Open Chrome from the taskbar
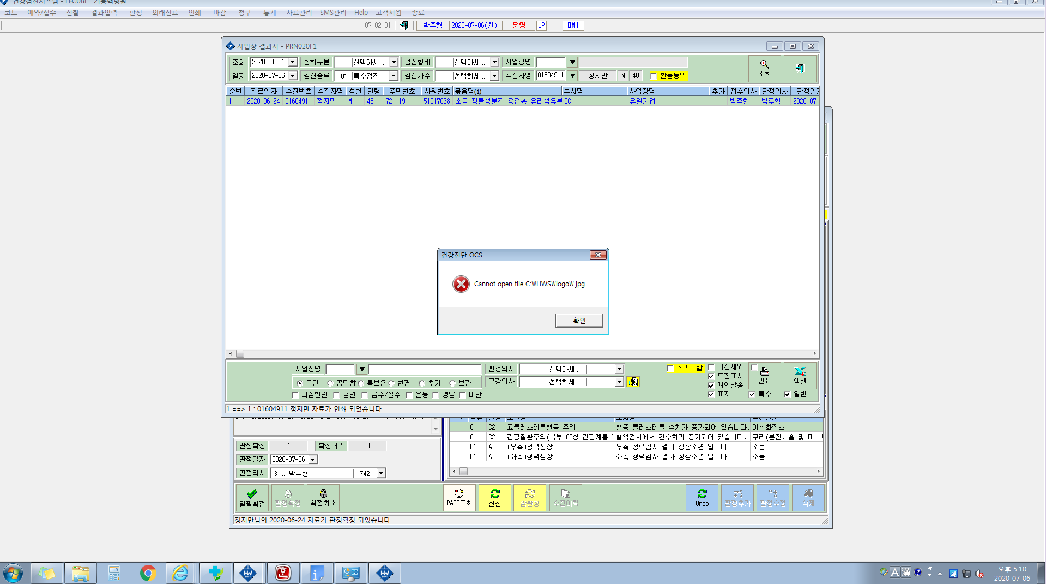1046x584 pixels. (x=148, y=573)
